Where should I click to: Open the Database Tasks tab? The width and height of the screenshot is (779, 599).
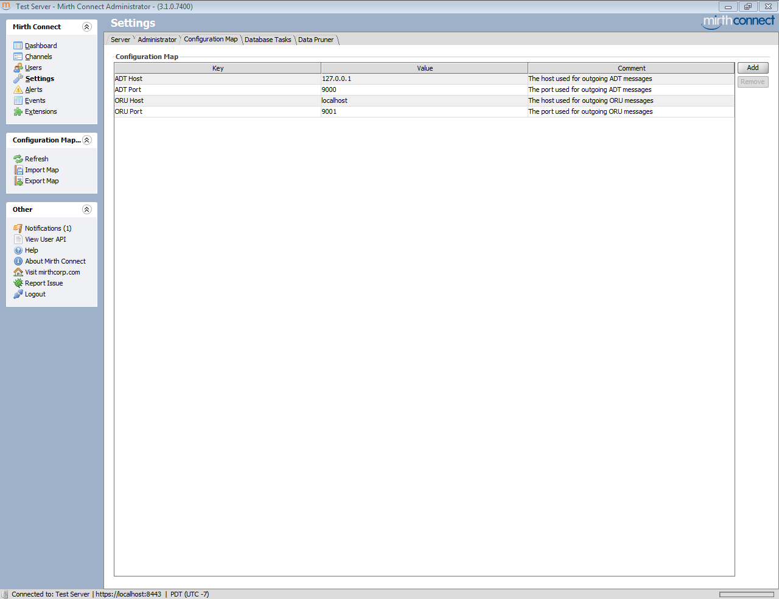click(x=268, y=40)
